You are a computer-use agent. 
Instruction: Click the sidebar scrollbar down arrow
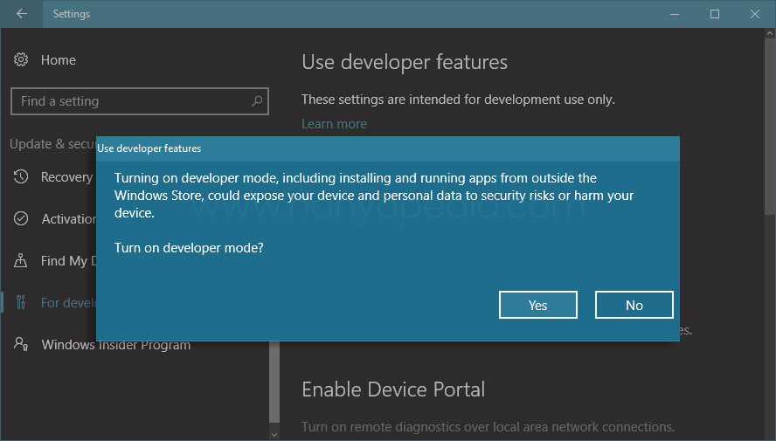pyautogui.click(x=274, y=433)
